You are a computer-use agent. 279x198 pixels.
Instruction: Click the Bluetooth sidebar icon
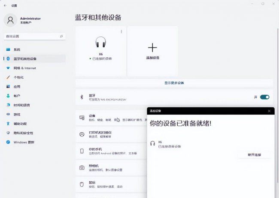click(8, 59)
